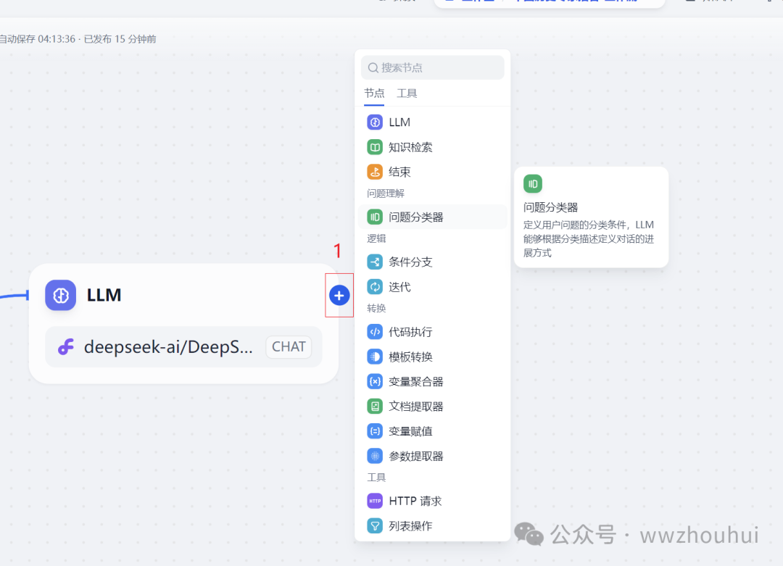The width and height of the screenshot is (783, 566).
Task: Select the 迭代 loop icon
Action: pos(375,287)
